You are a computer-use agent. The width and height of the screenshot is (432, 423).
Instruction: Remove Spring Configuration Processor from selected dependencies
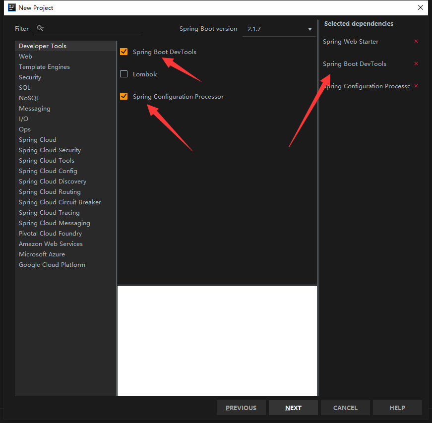[x=416, y=86]
